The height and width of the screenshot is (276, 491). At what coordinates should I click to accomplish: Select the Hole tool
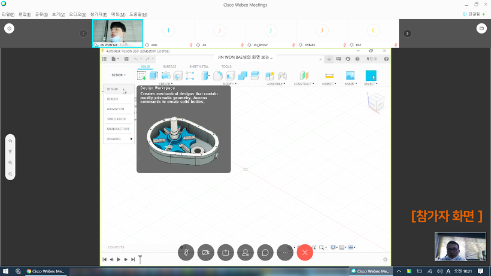178,75
